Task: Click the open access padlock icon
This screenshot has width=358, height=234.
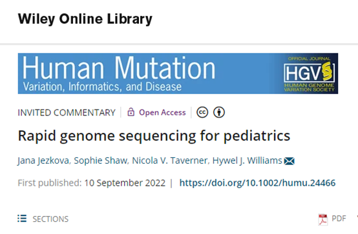Action: click(x=131, y=112)
